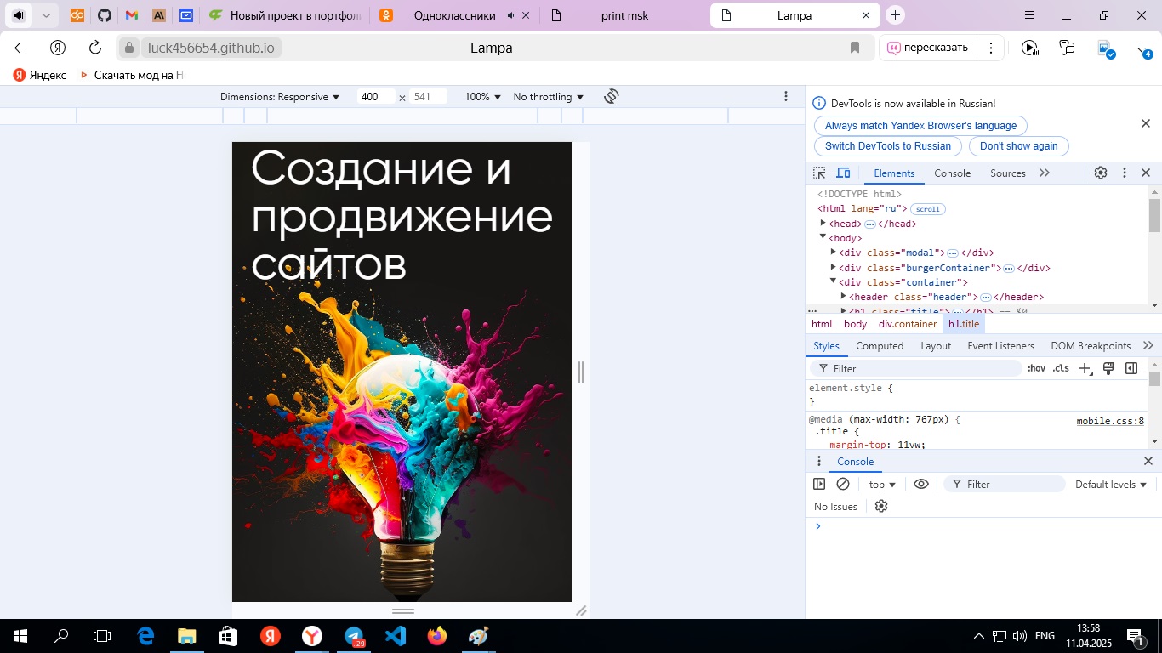Open the blue mail pinned tab
The width and height of the screenshot is (1162, 653).
click(x=185, y=15)
